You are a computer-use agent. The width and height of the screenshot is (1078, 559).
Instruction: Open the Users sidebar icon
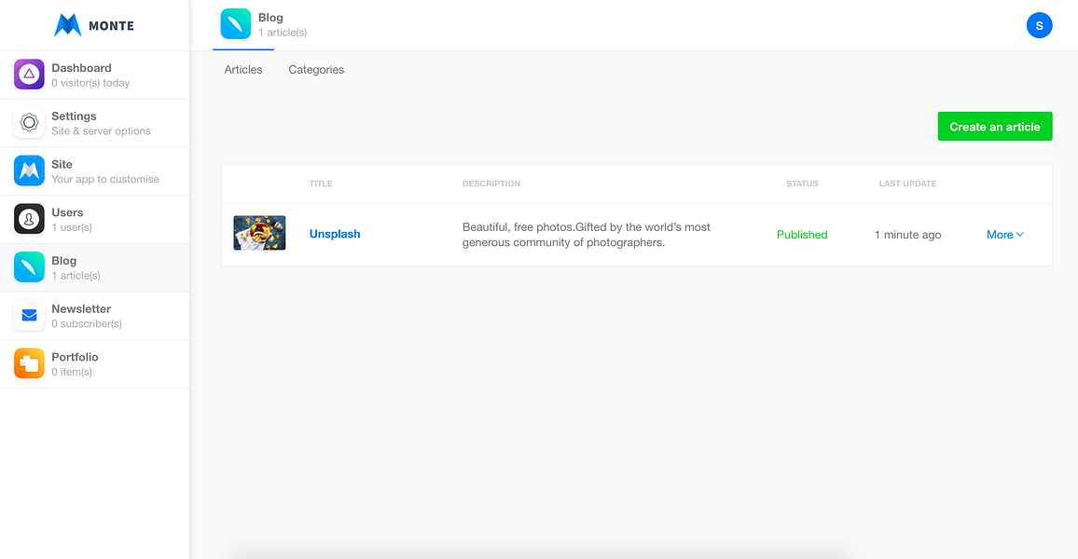29,219
